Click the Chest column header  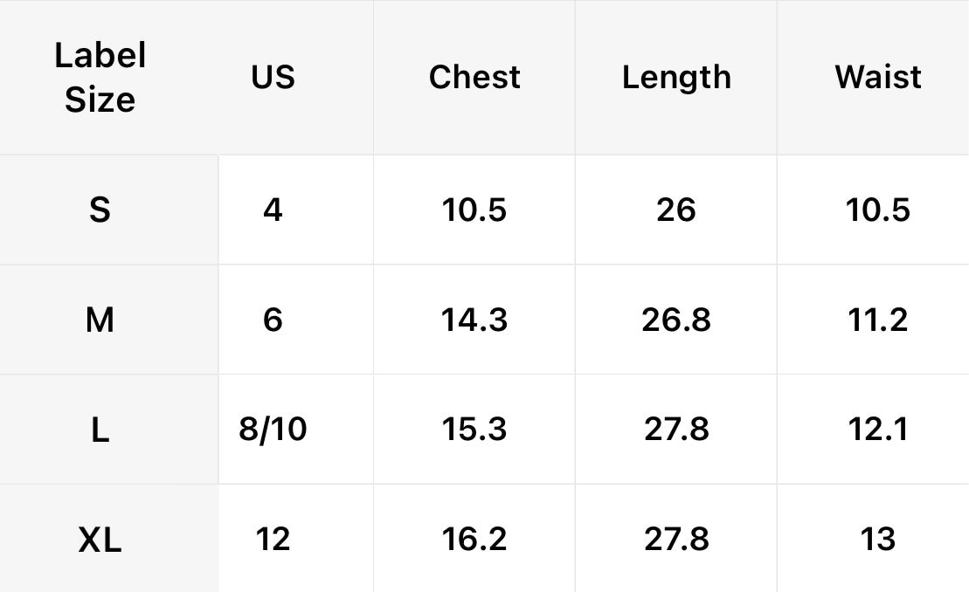coord(474,78)
